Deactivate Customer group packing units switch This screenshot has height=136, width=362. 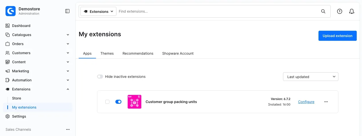[x=118, y=102]
